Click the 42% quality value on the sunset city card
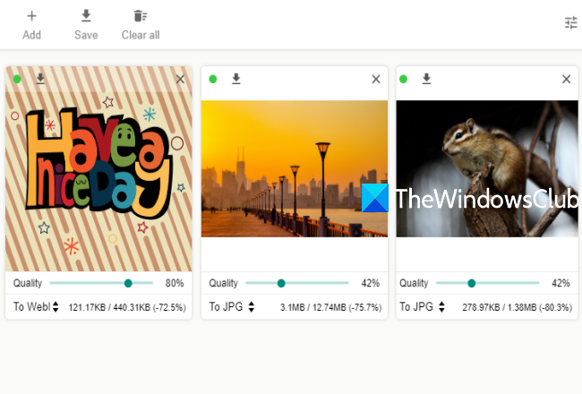The height and width of the screenshot is (394, 582). tap(371, 283)
